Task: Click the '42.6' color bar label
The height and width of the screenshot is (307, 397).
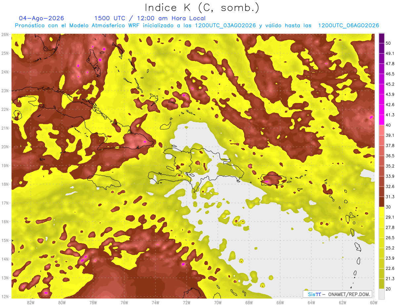Action: point(390,105)
